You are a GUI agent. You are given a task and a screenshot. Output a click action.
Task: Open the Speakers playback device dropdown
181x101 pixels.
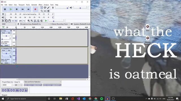(x=82, y=24)
